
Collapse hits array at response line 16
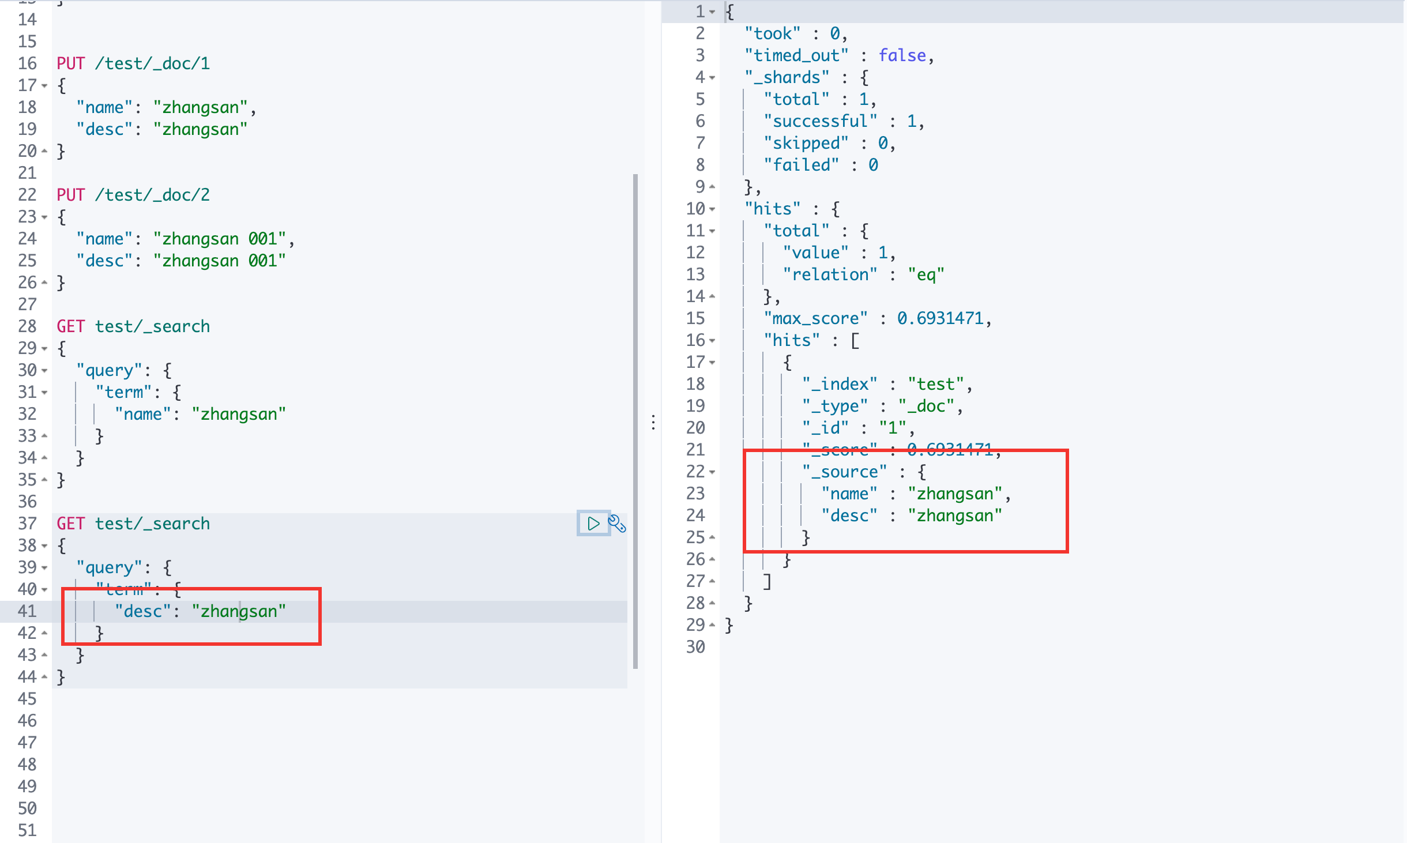(712, 341)
